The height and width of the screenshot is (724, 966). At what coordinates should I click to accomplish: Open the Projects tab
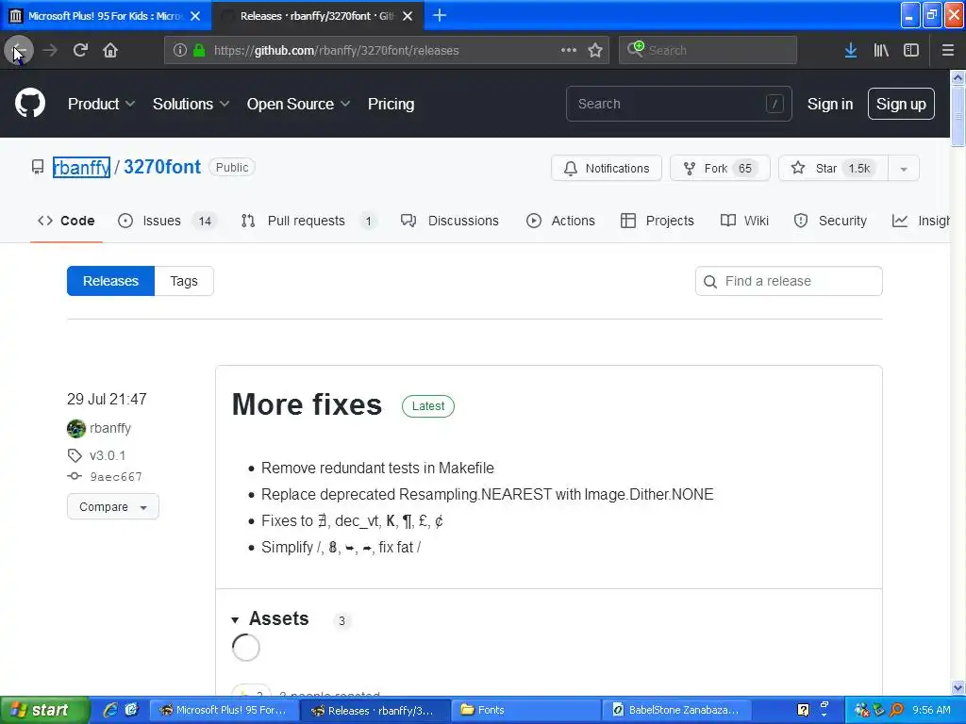[658, 221]
